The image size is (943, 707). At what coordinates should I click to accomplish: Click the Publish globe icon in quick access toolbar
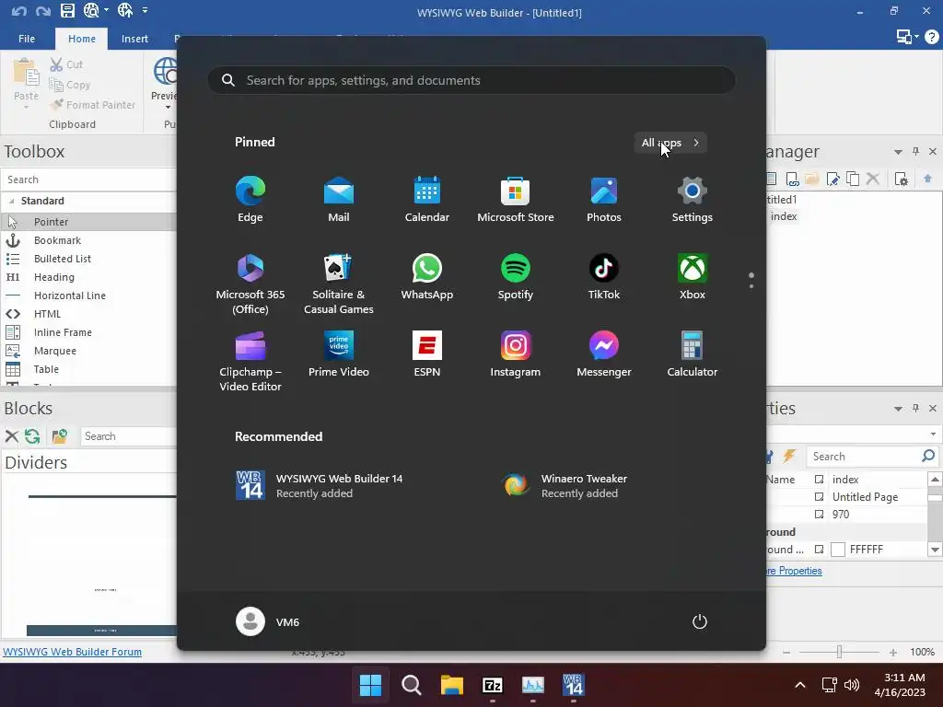pyautogui.click(x=125, y=10)
